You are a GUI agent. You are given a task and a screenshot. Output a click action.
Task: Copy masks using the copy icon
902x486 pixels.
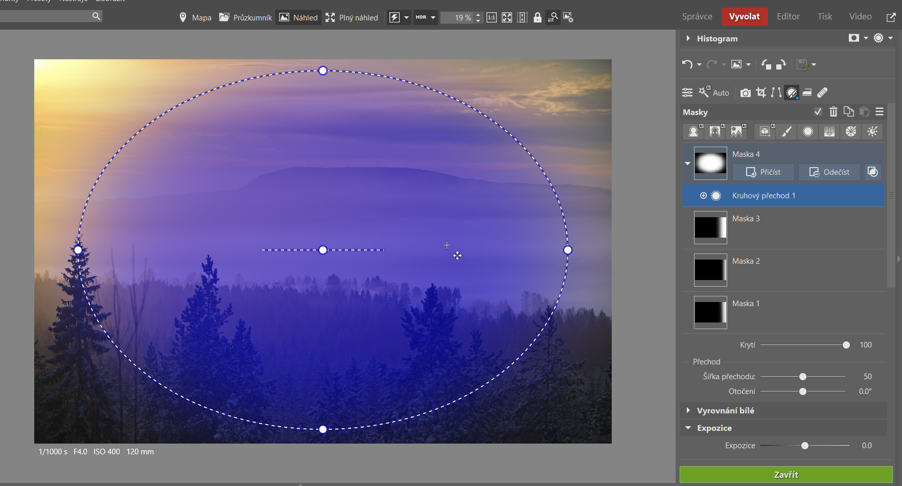point(848,112)
